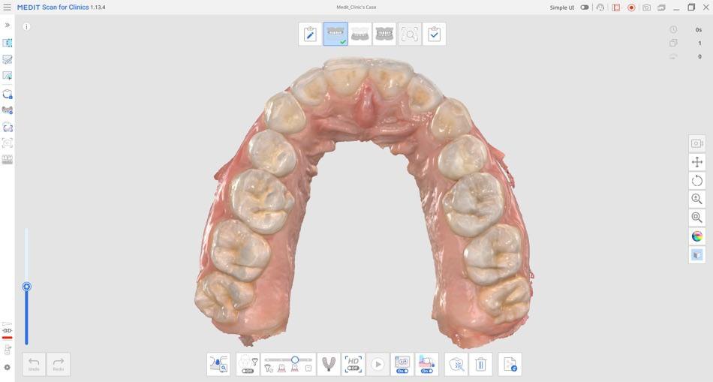Select the pan move tool
Image resolution: width=713 pixels, height=382 pixels.
tap(697, 162)
